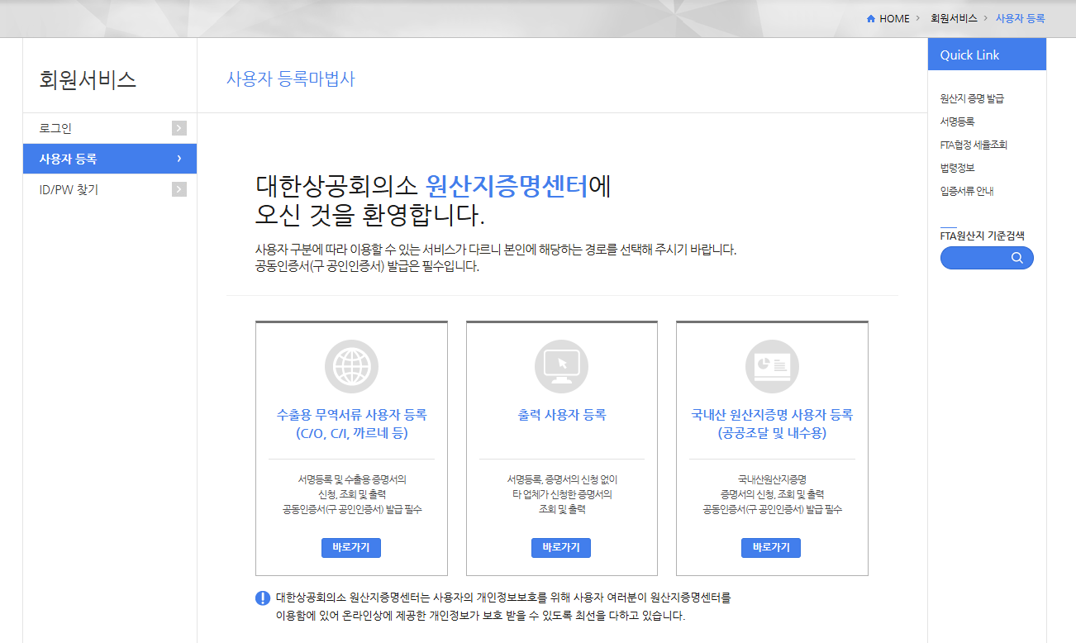1076x643 pixels.
Task: Click the globe icon for 수출용 무역서류 등록
Action: pos(351,366)
